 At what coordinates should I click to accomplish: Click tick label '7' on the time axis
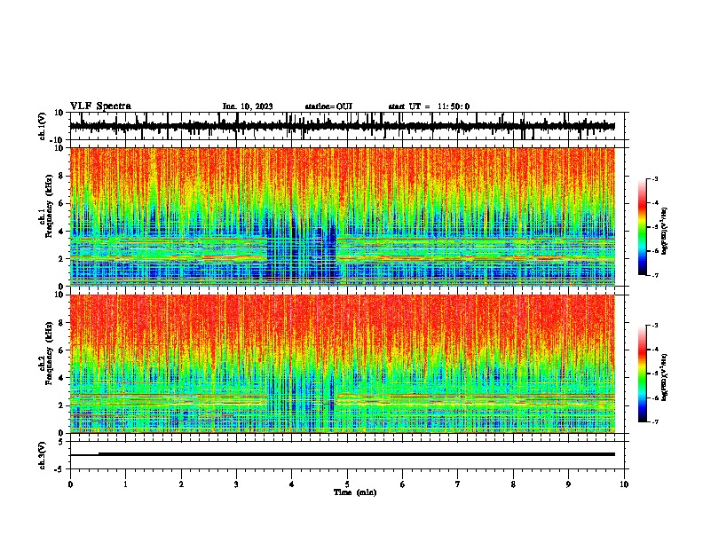[458, 484]
